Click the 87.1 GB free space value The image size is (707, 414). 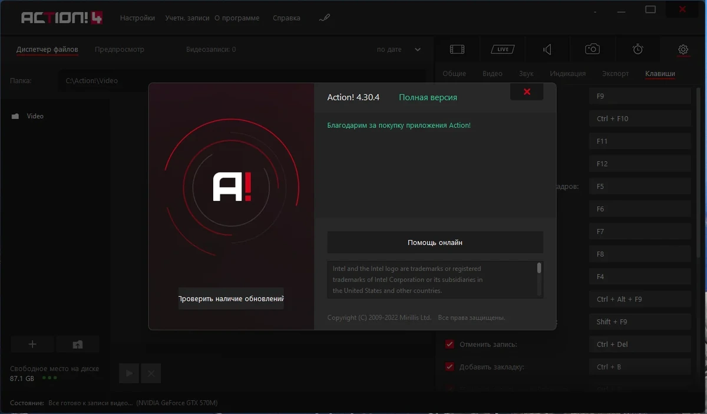coord(22,378)
